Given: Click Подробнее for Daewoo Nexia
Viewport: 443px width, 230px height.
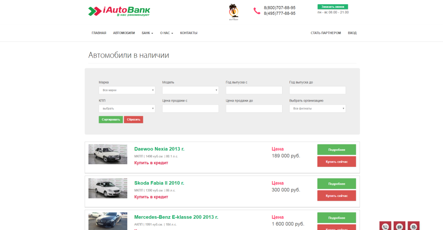Looking at the screenshot, I should coord(337,150).
